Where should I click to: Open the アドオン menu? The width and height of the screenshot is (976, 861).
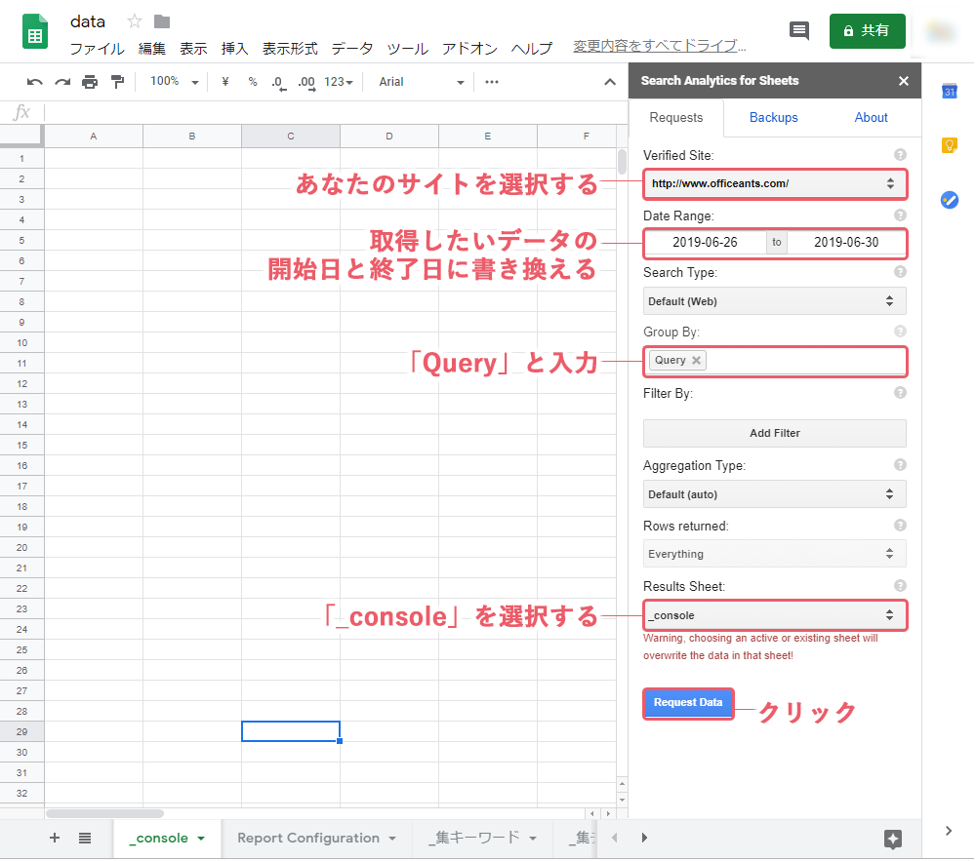pyautogui.click(x=470, y=49)
